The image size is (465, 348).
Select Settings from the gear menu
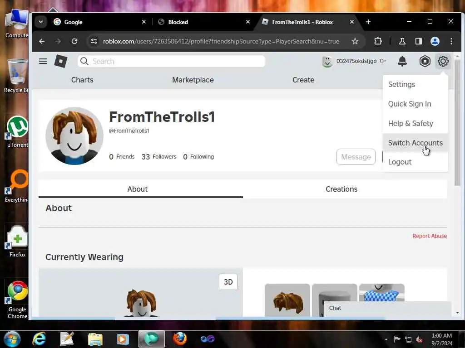(415, 84)
